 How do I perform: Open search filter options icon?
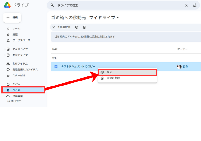coord(194,5)
